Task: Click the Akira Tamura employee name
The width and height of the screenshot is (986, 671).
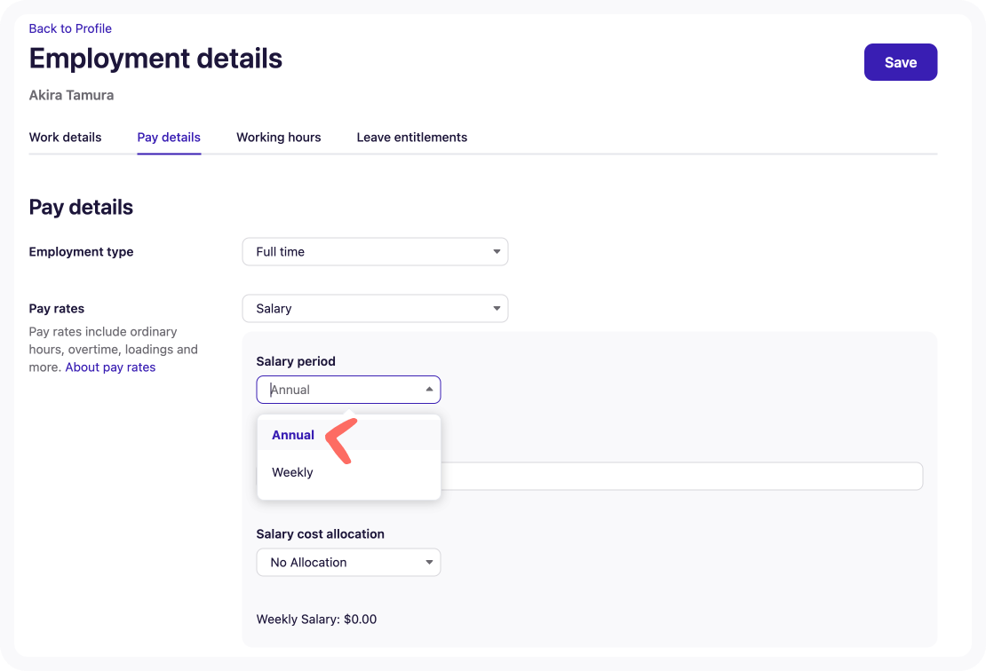Action: (x=71, y=95)
